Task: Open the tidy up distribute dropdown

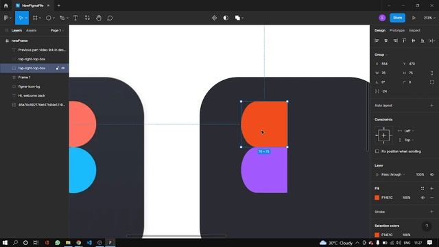Action: click(x=431, y=40)
